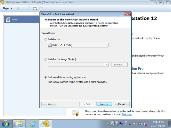
Task: Show hidden tray icons arrow
Action: 130,124
